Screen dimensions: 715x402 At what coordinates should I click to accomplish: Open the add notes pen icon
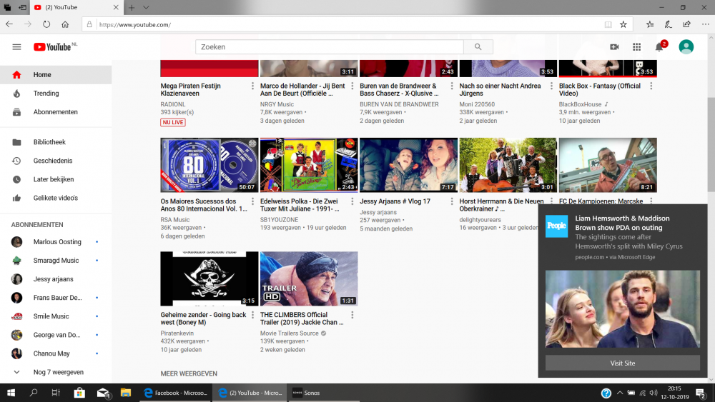(668, 24)
